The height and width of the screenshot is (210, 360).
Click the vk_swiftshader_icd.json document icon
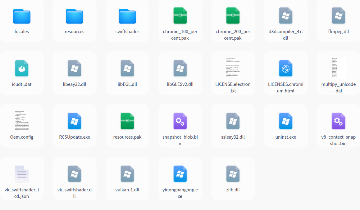pyautogui.click(x=21, y=174)
